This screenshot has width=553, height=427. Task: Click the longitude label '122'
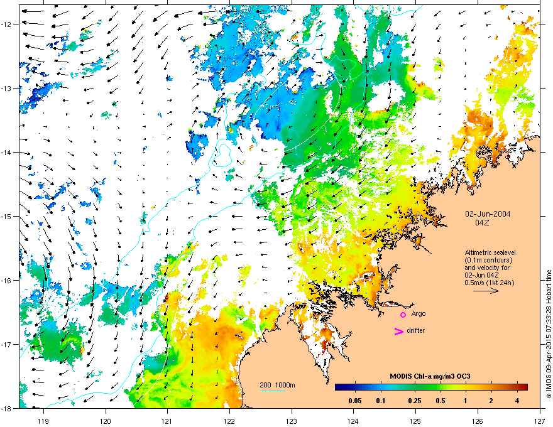pyautogui.click(x=229, y=421)
